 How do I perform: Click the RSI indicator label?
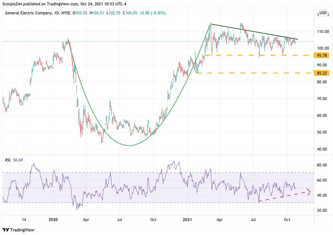click(8, 160)
